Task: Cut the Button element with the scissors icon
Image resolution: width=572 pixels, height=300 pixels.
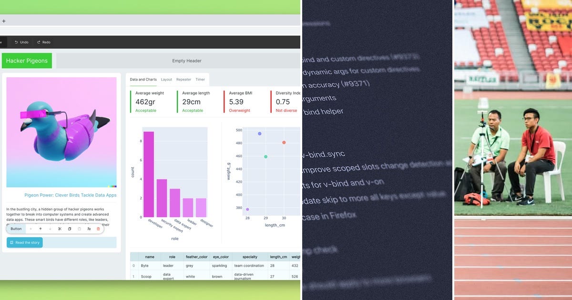Action: (60, 229)
